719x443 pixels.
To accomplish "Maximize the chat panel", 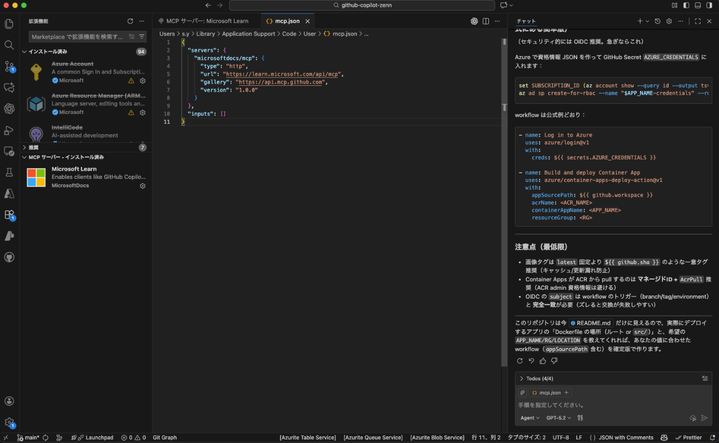I will (x=697, y=21).
